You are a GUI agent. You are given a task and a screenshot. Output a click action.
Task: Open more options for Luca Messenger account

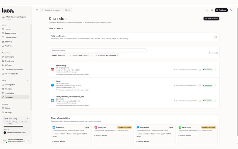click(x=216, y=85)
